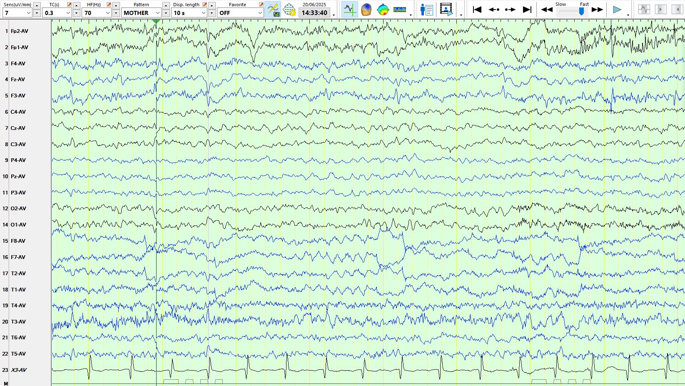Image resolution: width=685 pixels, height=386 pixels.
Task: Select the C4-AV channel label
Action: click(18, 112)
